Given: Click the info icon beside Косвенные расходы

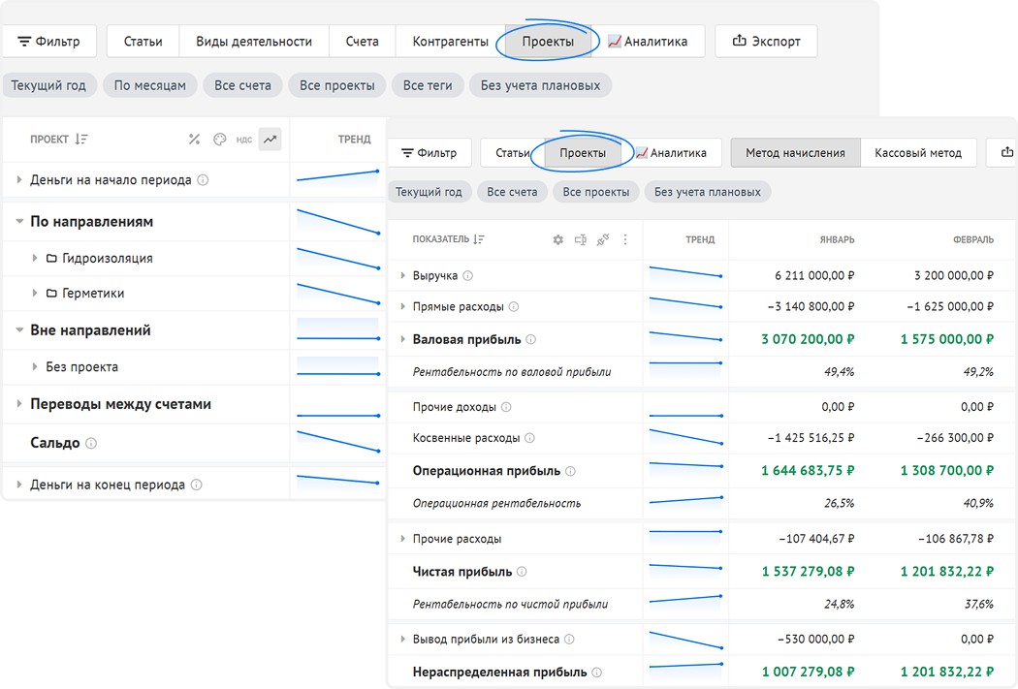Looking at the screenshot, I should point(529,438).
